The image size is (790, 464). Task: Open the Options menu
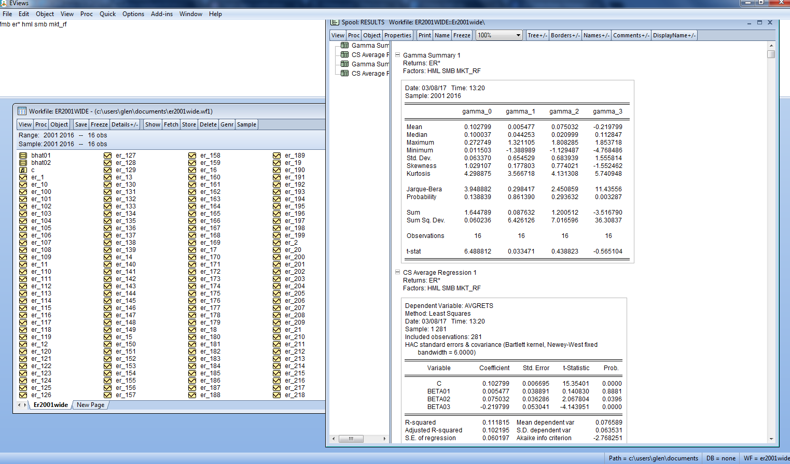coord(133,14)
